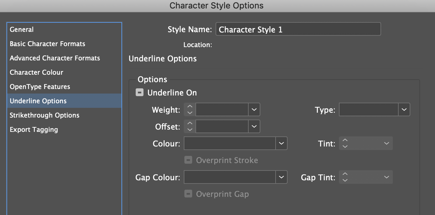Open the Weight dropdown
This screenshot has width=435, height=215.
[x=254, y=109]
